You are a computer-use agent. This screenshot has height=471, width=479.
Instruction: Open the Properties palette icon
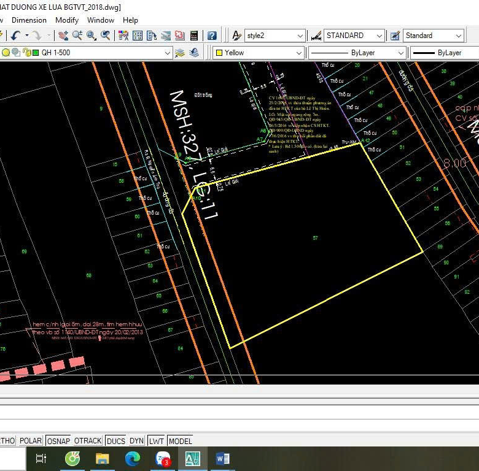pos(123,36)
